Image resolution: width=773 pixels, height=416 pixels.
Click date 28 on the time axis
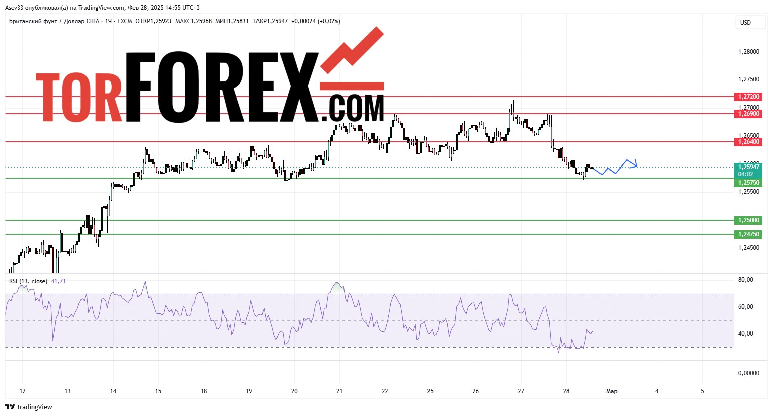click(x=566, y=391)
